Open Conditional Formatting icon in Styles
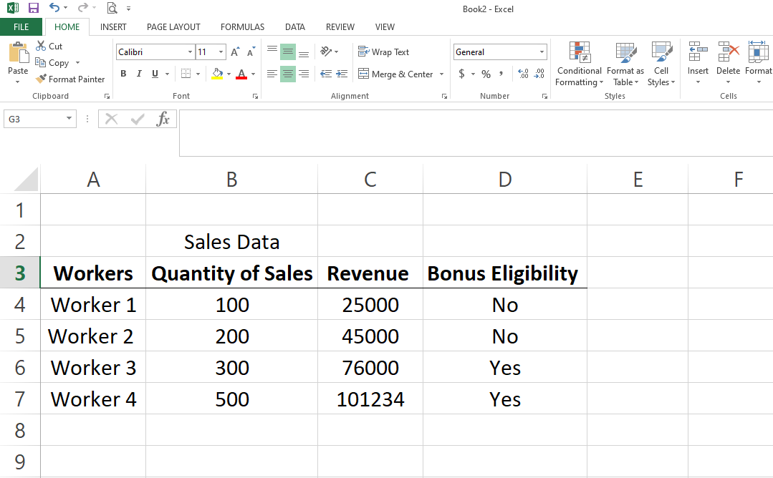The image size is (773, 478). tap(579, 52)
